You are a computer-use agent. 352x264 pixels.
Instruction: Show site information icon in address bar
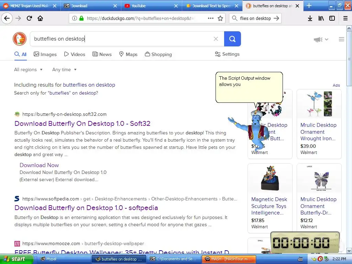(75, 18)
